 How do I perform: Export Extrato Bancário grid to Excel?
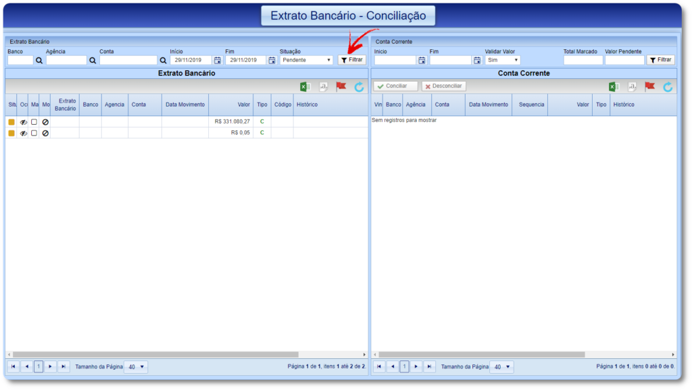click(x=305, y=87)
